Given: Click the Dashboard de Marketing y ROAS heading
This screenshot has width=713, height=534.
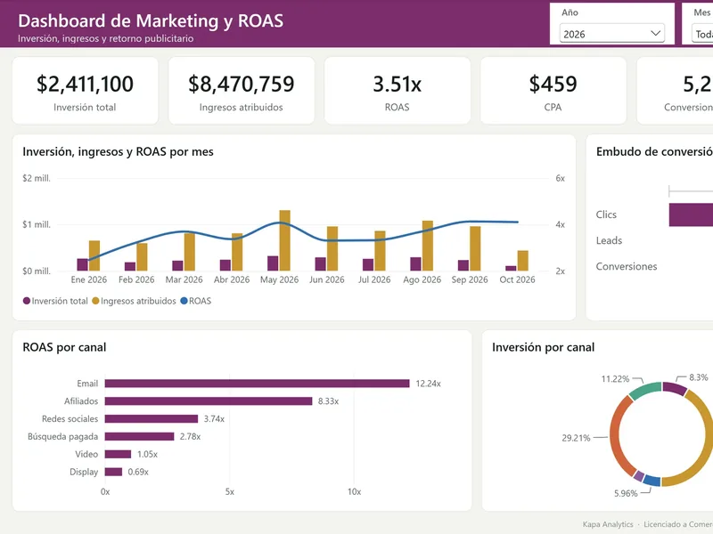Looking at the screenshot, I should [x=151, y=20].
